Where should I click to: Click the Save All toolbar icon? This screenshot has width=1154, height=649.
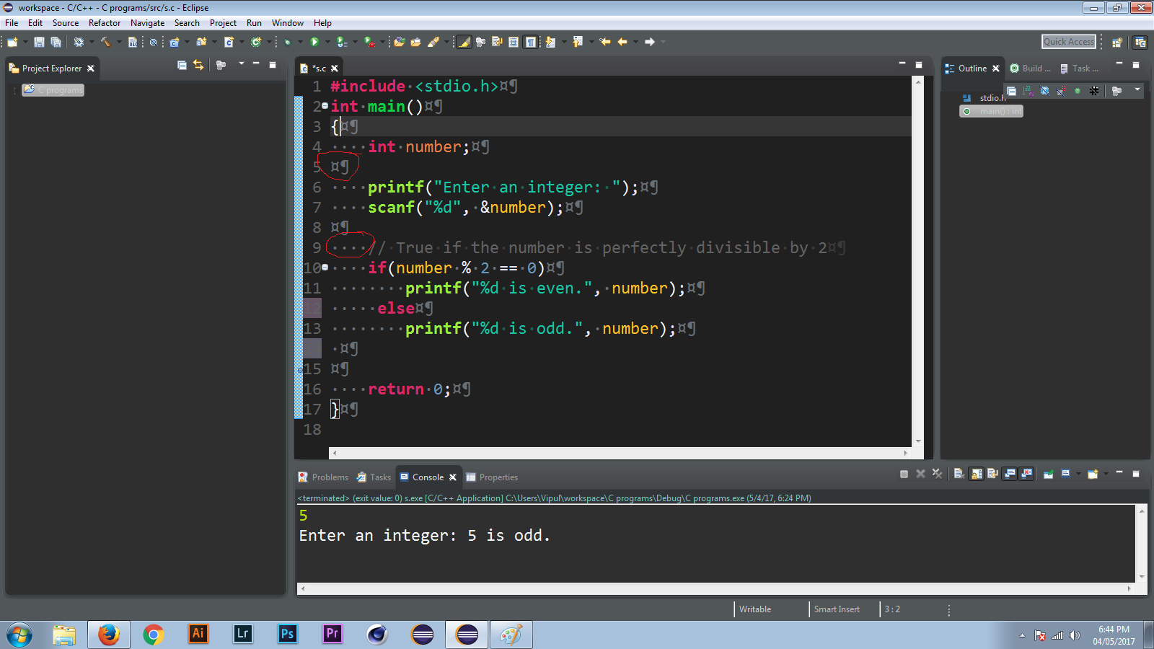tap(56, 42)
